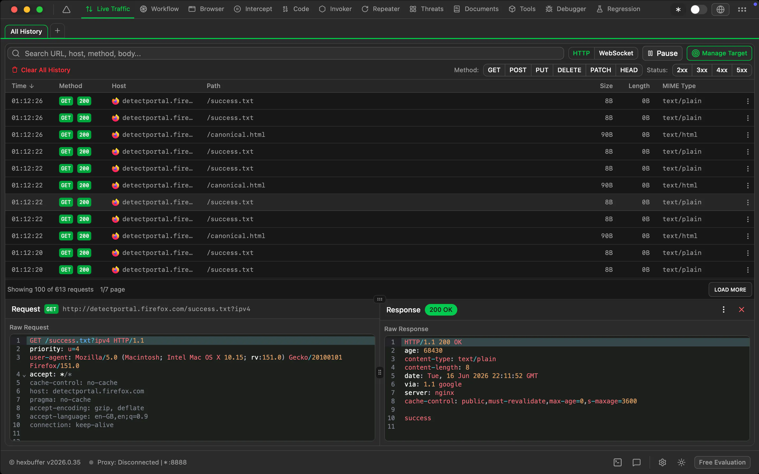Sort by the Time column header
Image resolution: width=759 pixels, height=474 pixels.
[23, 86]
